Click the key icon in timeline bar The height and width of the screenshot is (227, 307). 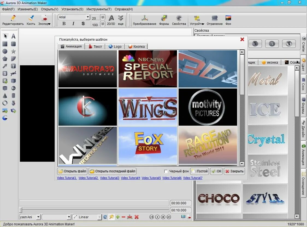pos(111,217)
